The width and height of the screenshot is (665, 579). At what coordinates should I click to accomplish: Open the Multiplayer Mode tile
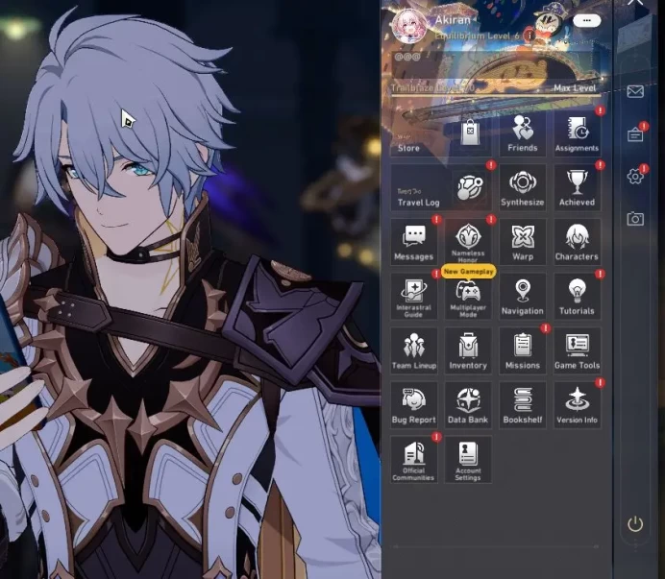[468, 297]
